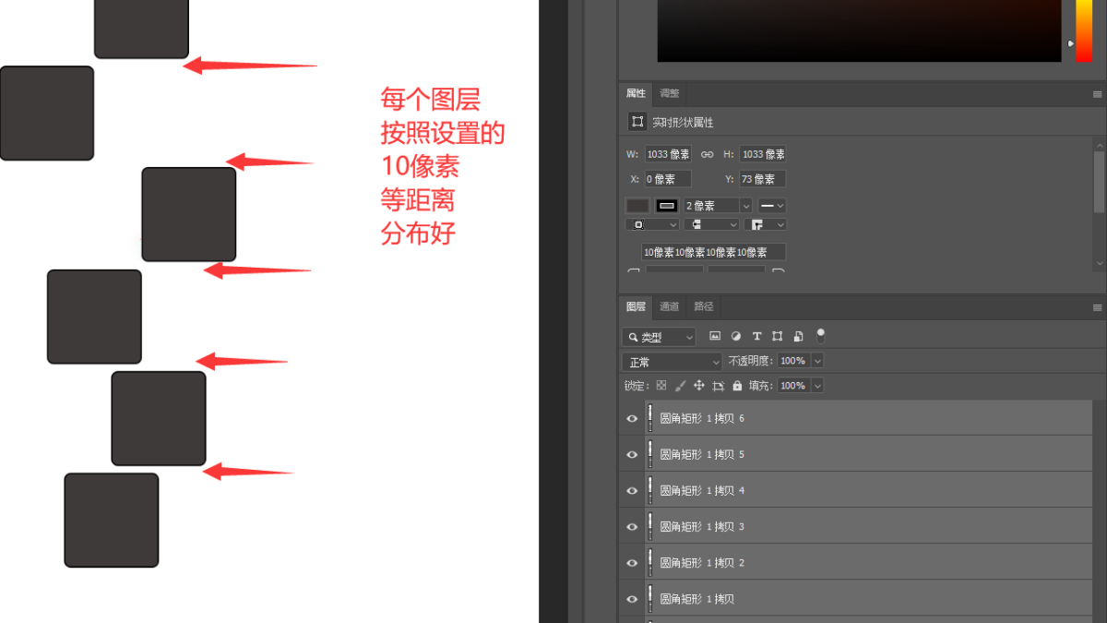Click the lock all padlock icon
The height and width of the screenshot is (623, 1107).
coord(737,386)
